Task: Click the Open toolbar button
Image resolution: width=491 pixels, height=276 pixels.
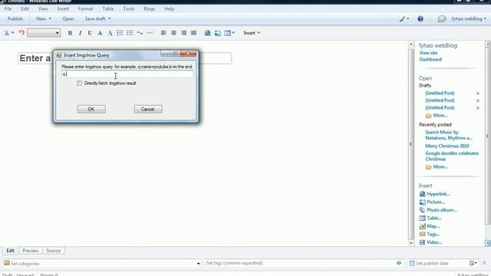Action: point(68,18)
